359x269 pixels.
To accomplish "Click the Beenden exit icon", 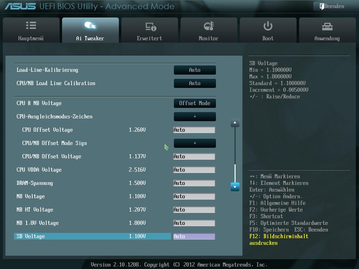I will click(322, 6).
